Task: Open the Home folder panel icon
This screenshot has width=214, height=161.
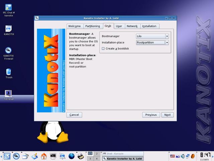Action: 44,156
